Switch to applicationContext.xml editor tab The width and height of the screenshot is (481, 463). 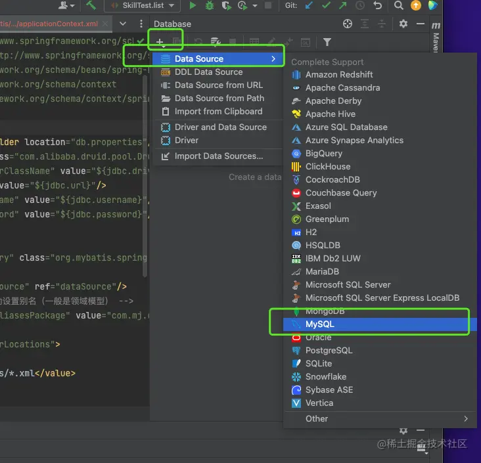point(49,24)
